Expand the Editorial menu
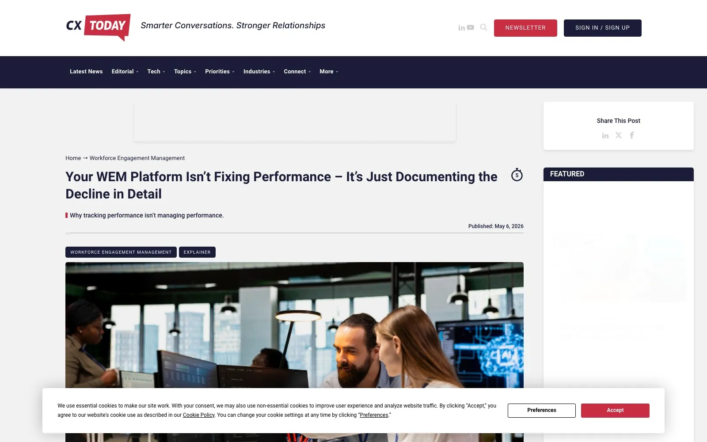 (x=125, y=72)
